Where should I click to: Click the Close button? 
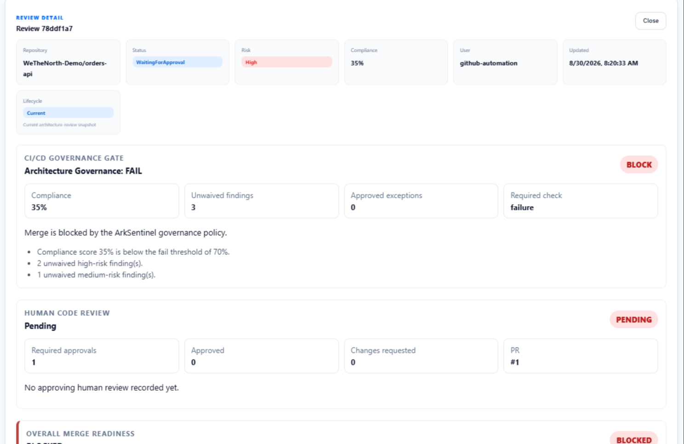(650, 21)
